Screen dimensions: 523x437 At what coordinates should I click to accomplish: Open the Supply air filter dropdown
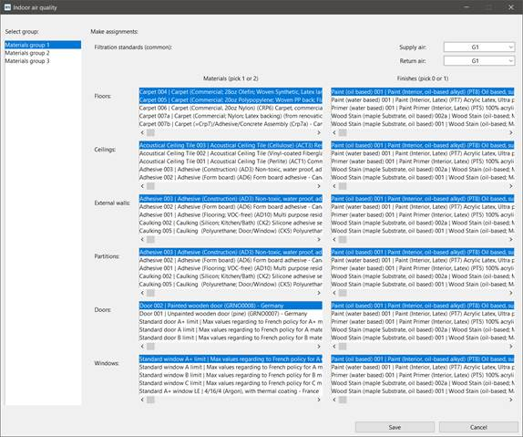479,47
